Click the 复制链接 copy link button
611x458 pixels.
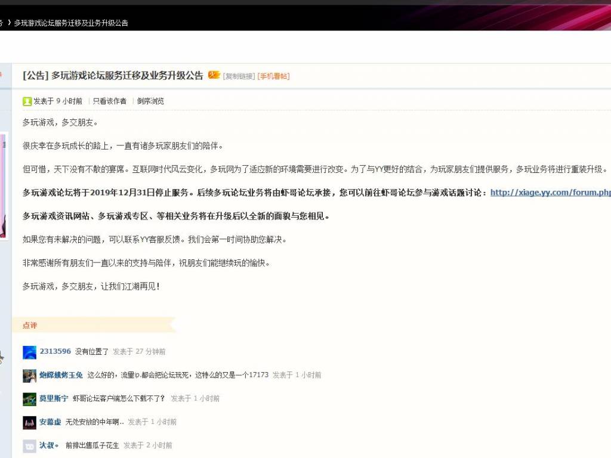(239, 76)
